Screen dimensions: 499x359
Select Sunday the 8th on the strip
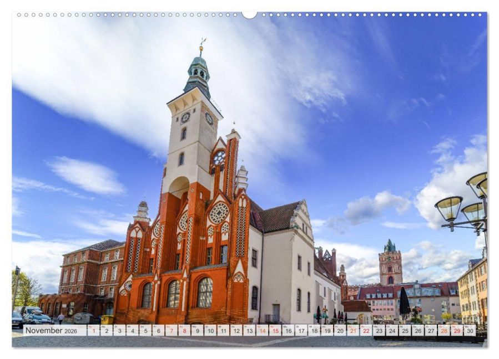(185, 331)
